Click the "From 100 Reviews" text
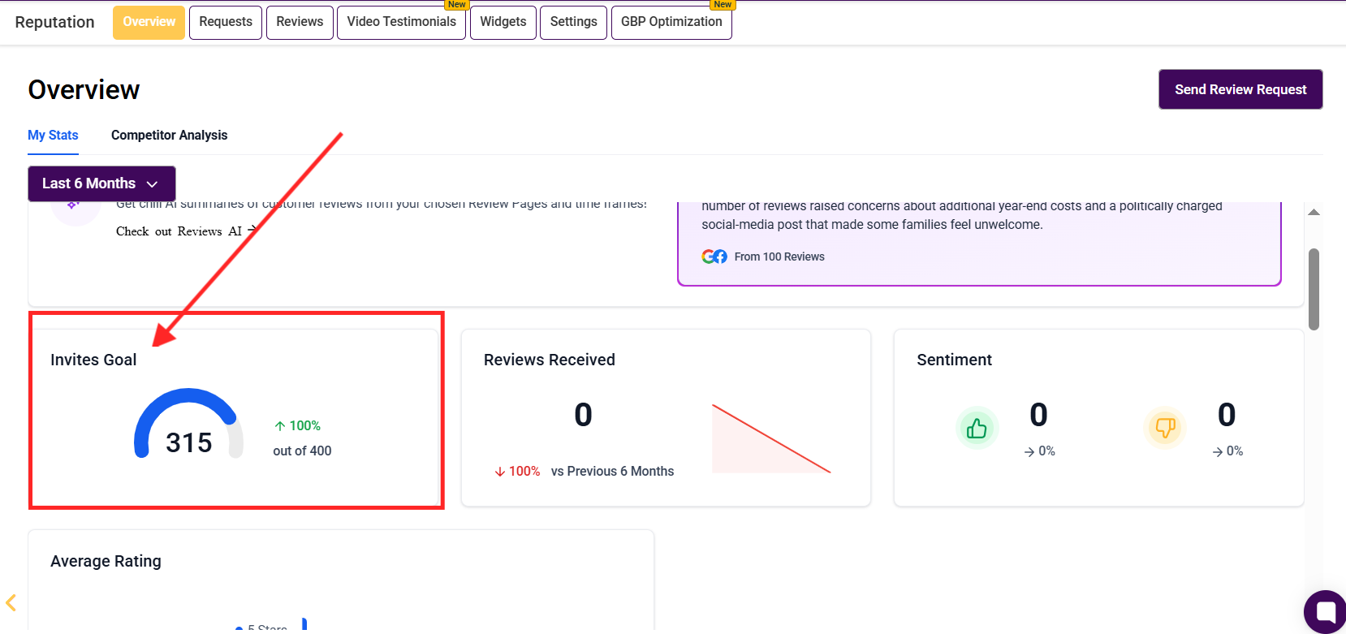 coord(779,257)
